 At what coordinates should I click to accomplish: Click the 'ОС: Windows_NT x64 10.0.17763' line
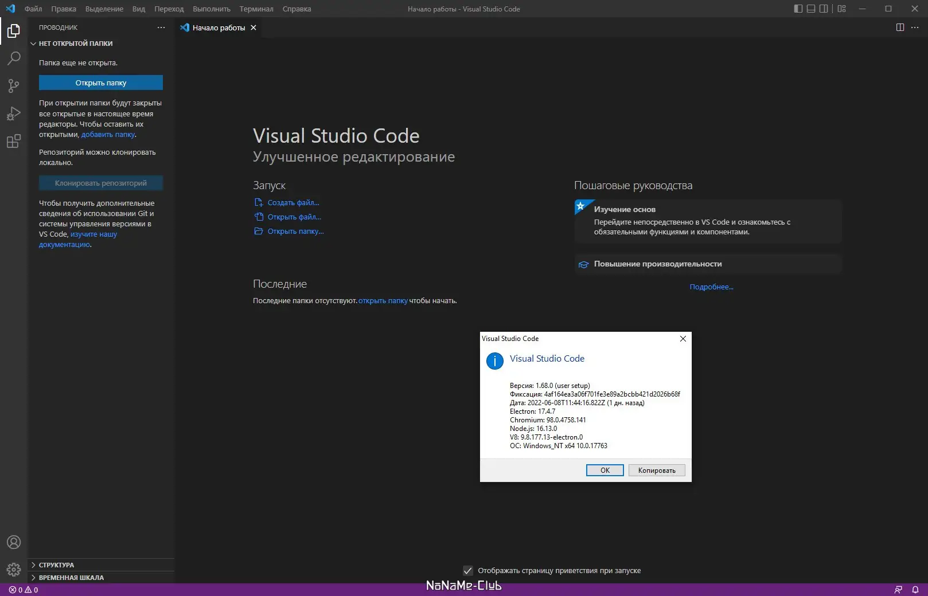[x=559, y=446]
